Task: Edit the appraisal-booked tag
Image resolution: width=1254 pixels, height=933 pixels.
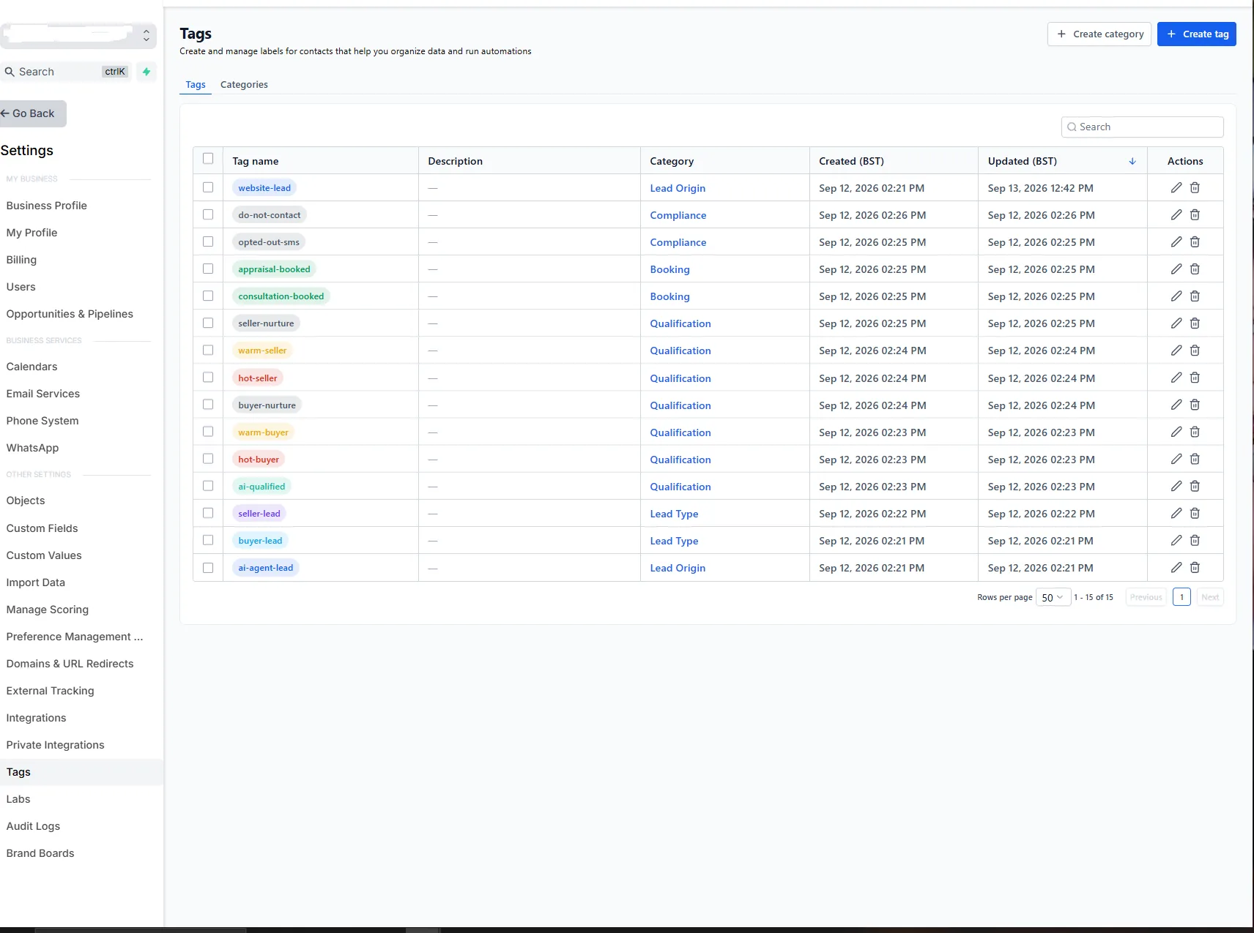Action: 1176,269
